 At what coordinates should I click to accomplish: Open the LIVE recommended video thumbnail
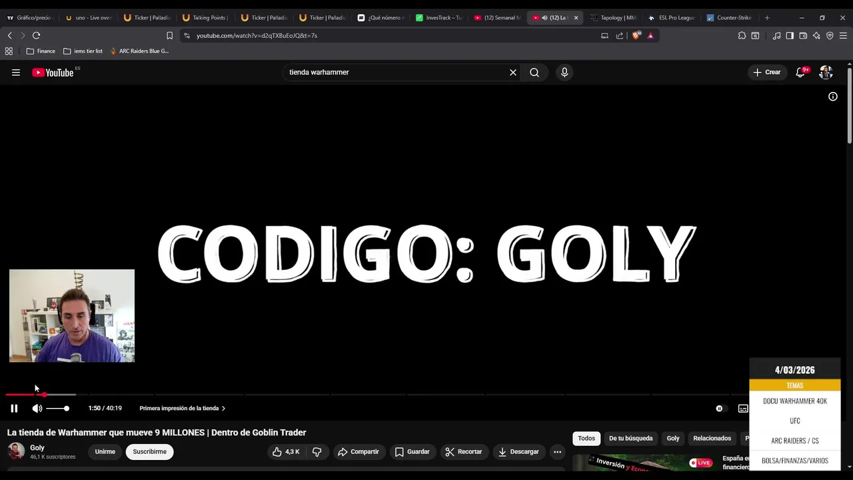pyautogui.click(x=644, y=463)
